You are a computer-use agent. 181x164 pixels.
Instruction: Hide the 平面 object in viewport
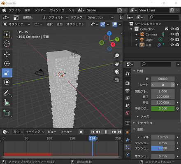tap(172, 45)
